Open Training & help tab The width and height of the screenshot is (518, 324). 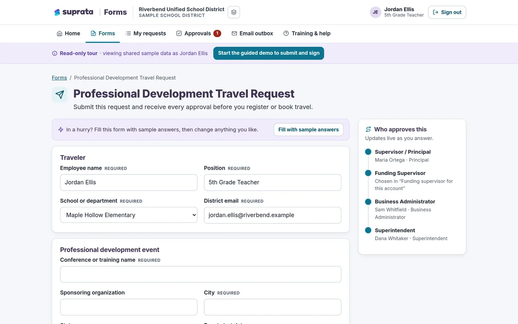307,33
